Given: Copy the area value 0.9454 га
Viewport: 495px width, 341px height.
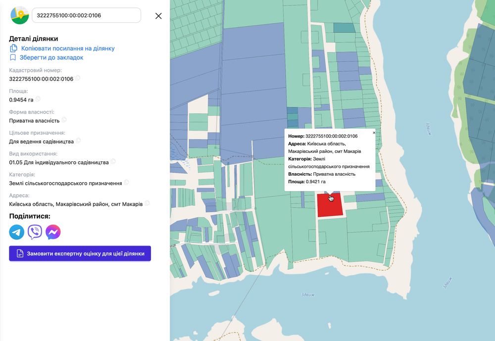Looking at the screenshot, I should (x=38, y=99).
